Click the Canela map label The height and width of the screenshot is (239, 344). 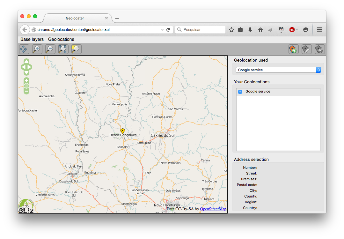(205, 161)
